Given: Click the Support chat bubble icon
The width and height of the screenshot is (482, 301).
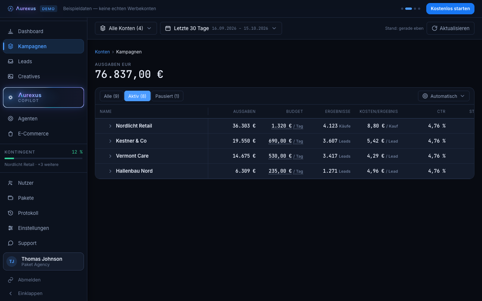Looking at the screenshot, I should [11, 243].
